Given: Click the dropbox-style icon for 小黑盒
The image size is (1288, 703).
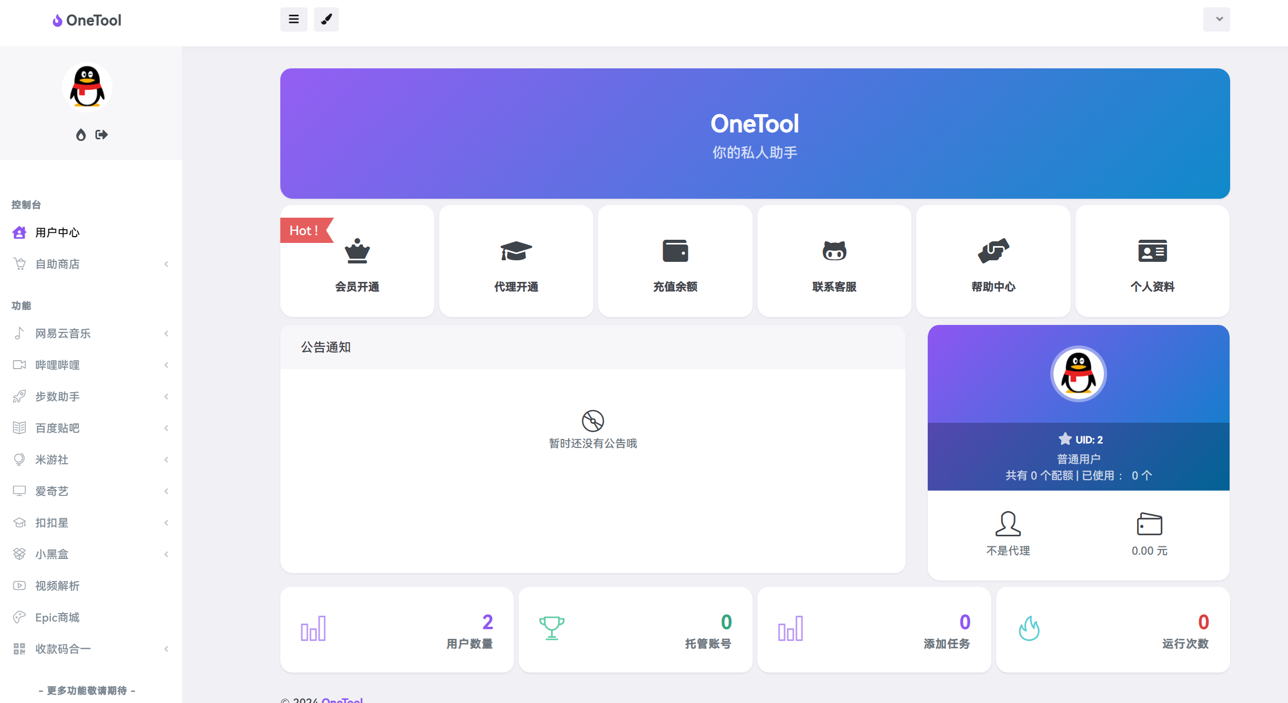Looking at the screenshot, I should 19,554.
